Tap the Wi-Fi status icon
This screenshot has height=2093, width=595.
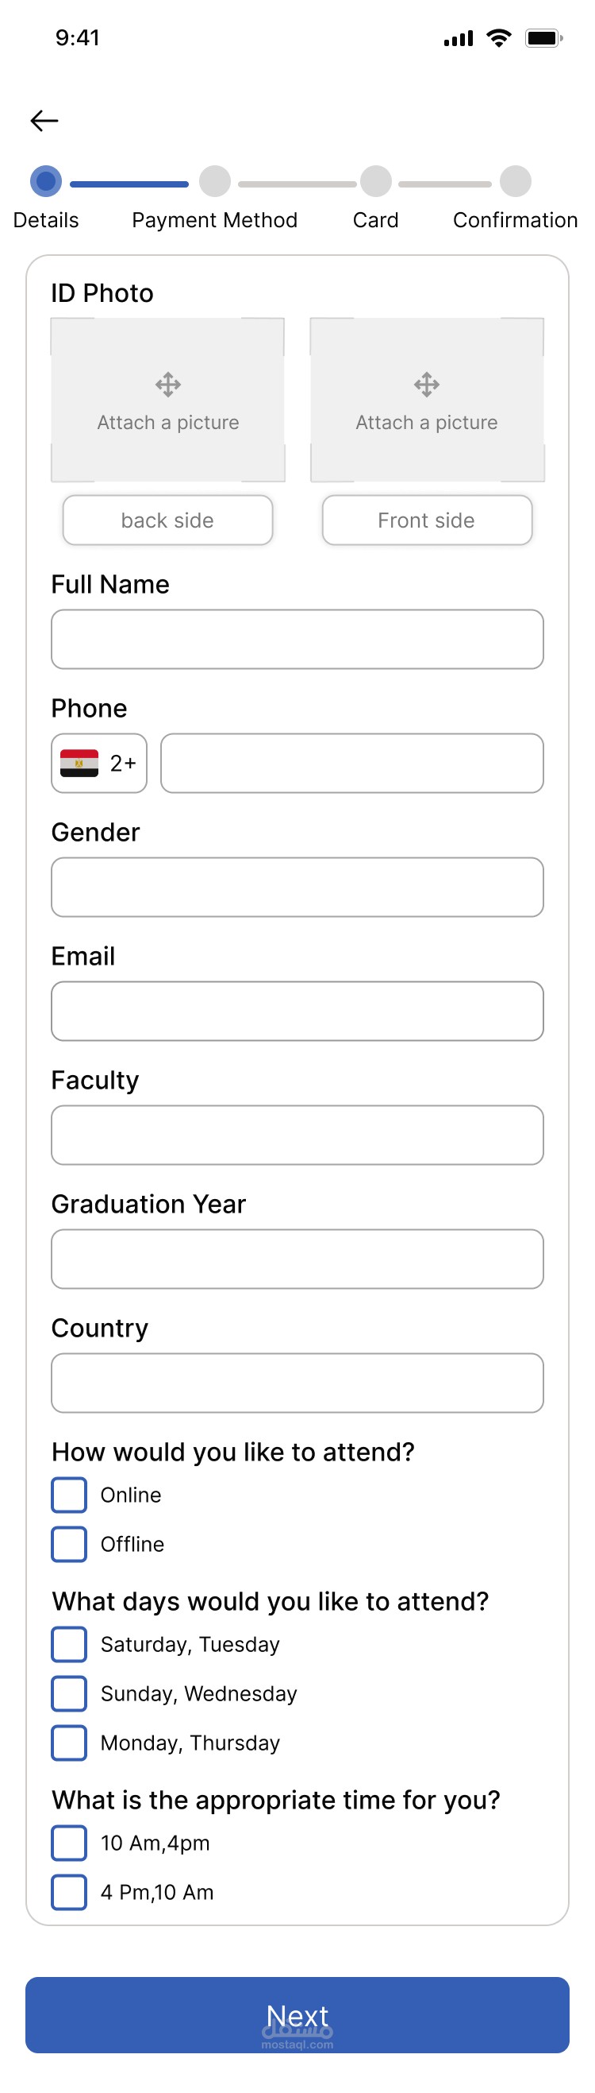(498, 38)
